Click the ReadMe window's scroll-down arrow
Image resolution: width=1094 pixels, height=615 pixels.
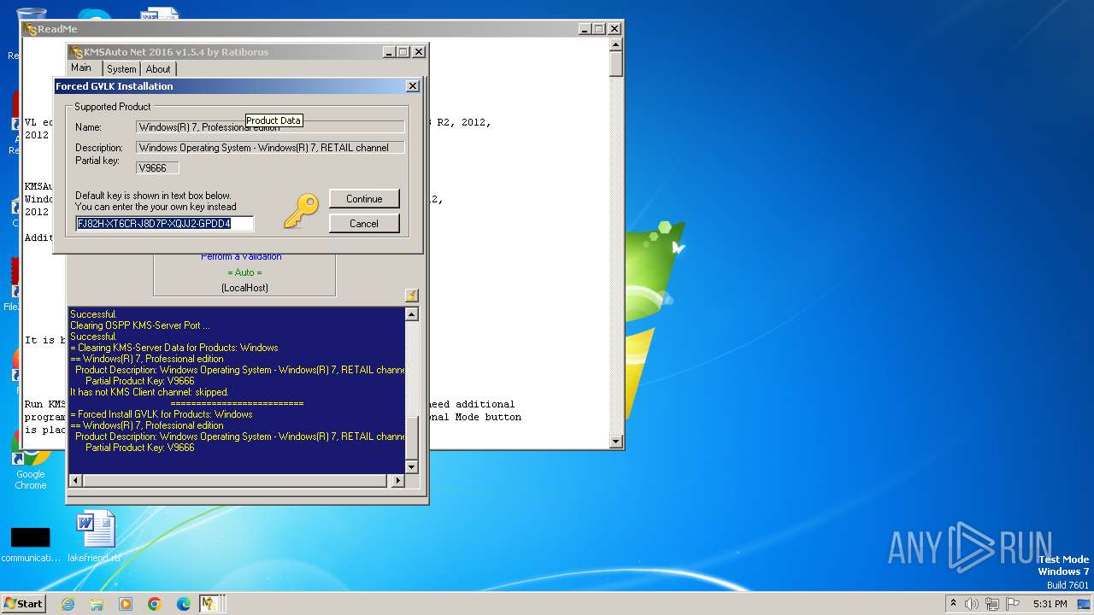[615, 442]
